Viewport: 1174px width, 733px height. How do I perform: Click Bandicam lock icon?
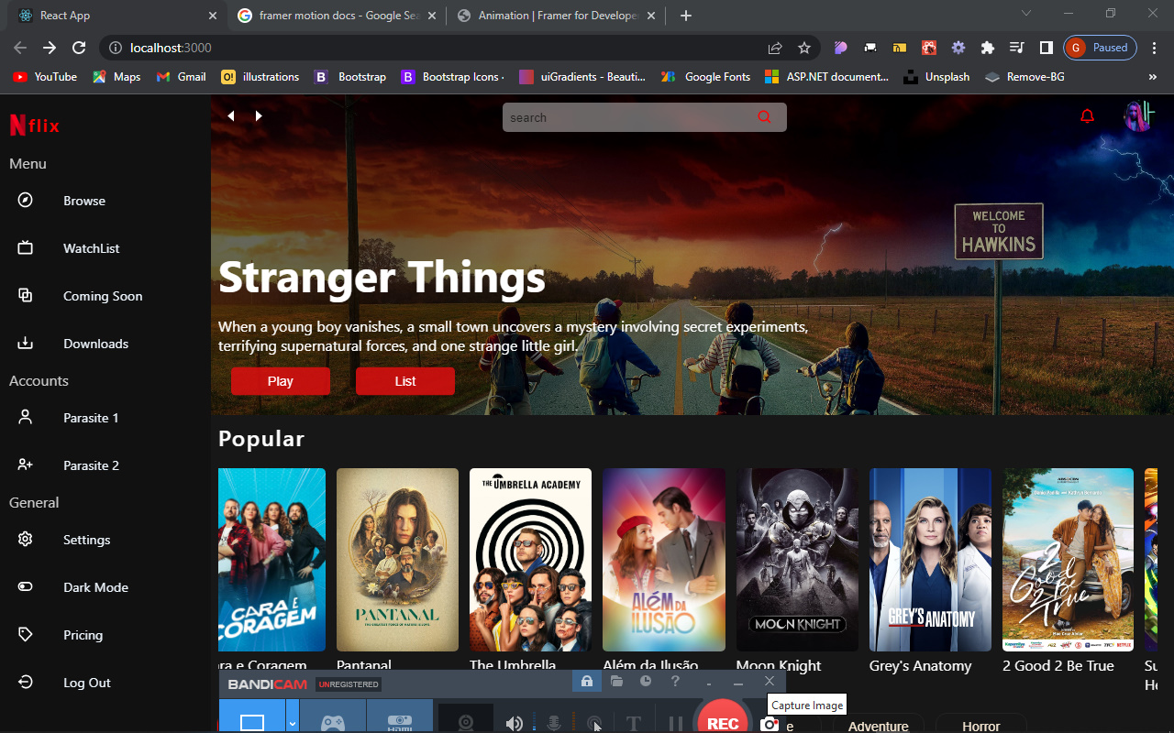pos(587,681)
